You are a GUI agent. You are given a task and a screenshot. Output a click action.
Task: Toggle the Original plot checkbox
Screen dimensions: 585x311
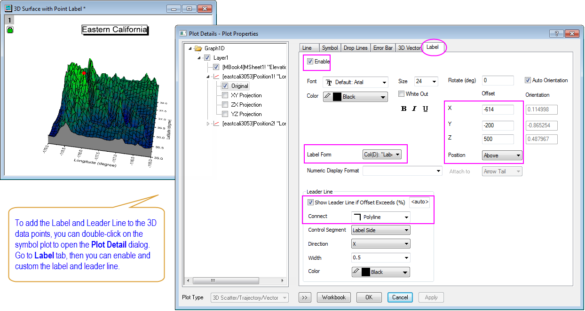click(225, 86)
